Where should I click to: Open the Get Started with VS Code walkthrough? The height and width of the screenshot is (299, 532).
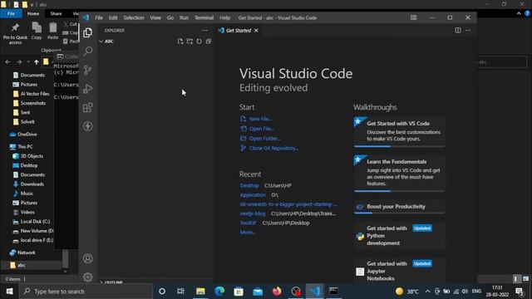(x=399, y=132)
